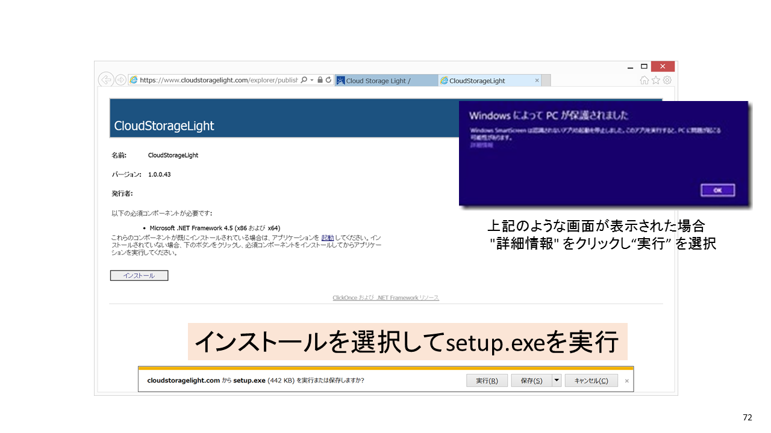Click the 起動 launch link
The width and height of the screenshot is (771, 433).
(327, 238)
